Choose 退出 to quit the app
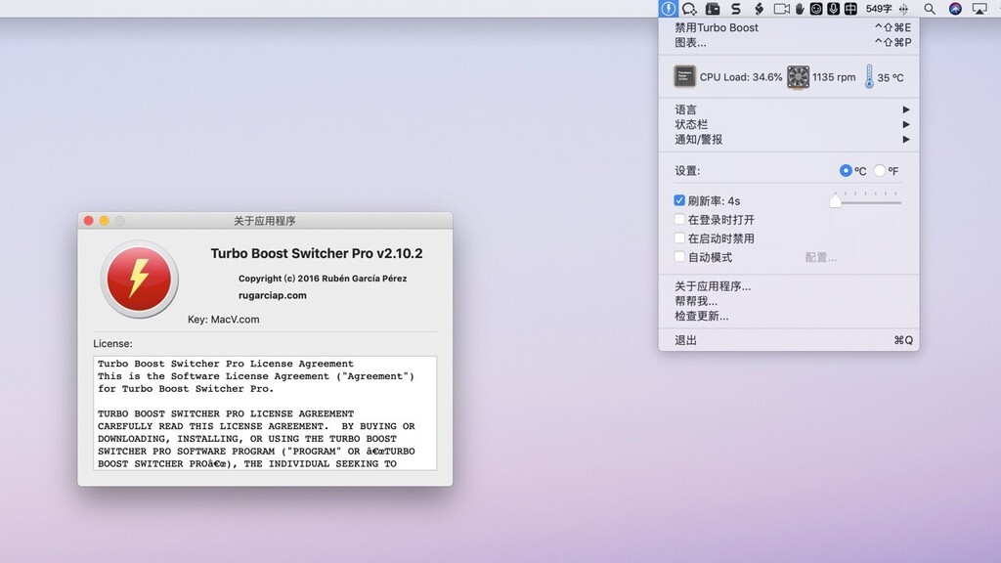1001x563 pixels. [x=789, y=340]
